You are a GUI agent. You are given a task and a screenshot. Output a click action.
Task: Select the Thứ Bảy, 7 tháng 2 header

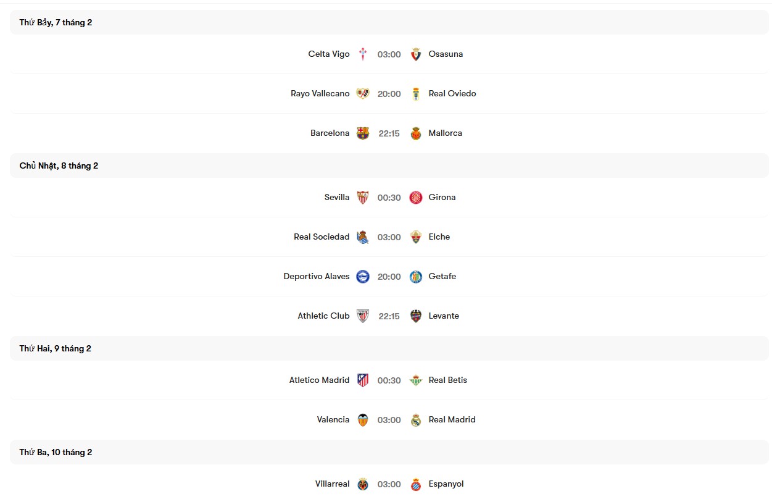pyautogui.click(x=56, y=22)
